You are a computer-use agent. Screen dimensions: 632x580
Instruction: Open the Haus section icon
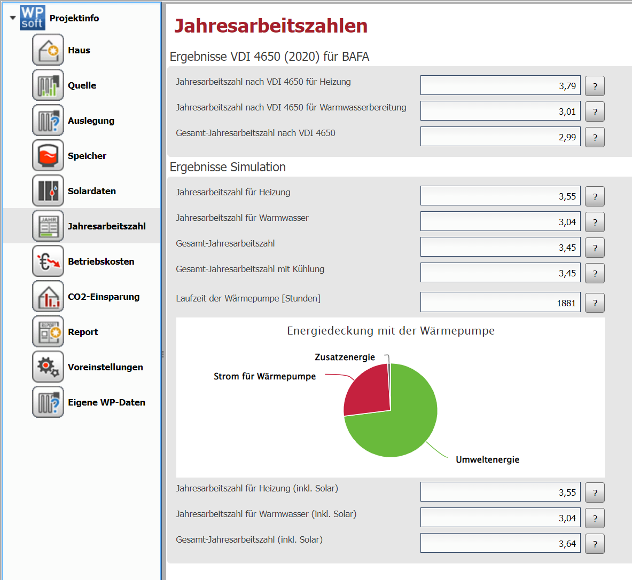[48, 50]
